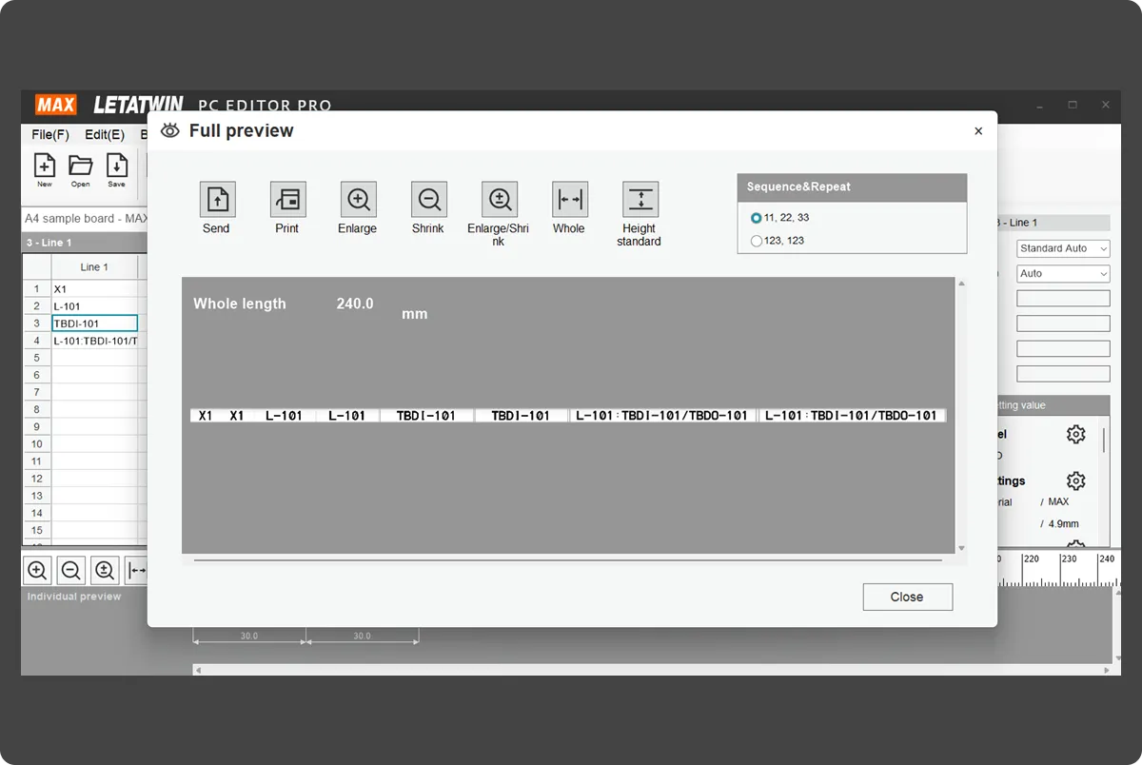Click first 'TBDI-101' label in preview strip
Viewport: 1142px width, 765px height.
click(426, 416)
